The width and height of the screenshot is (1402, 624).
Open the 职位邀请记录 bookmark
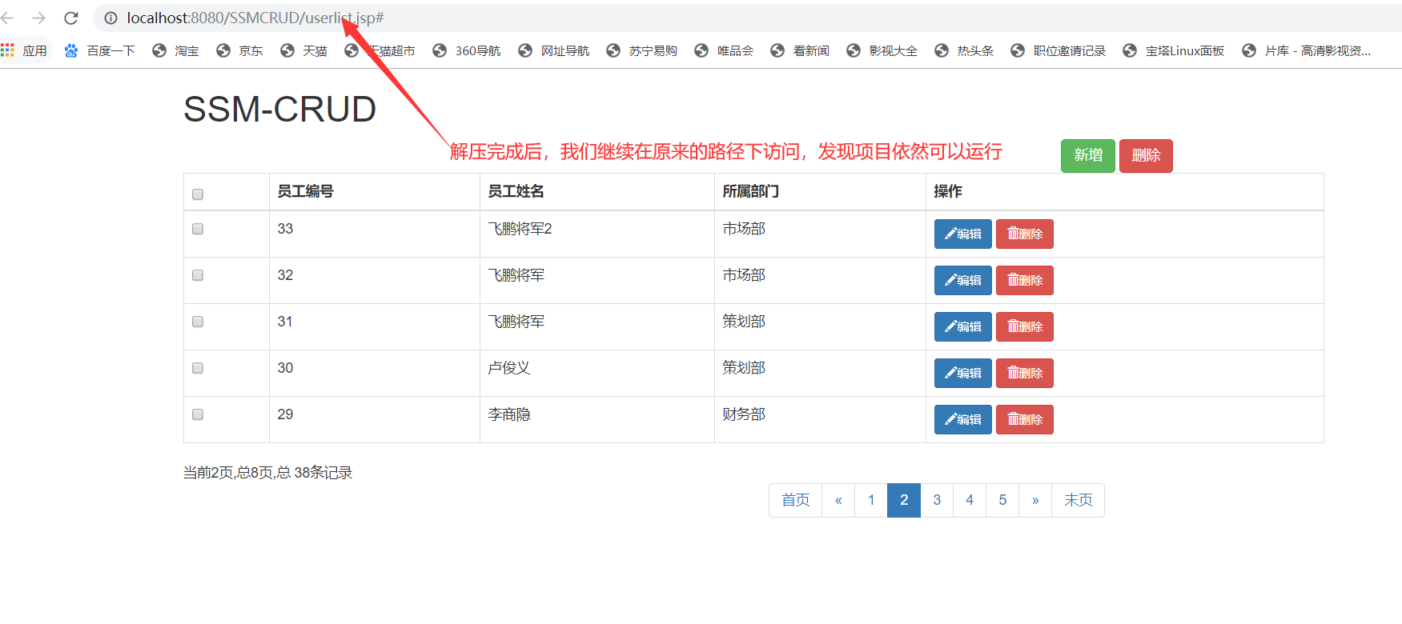tap(1058, 50)
